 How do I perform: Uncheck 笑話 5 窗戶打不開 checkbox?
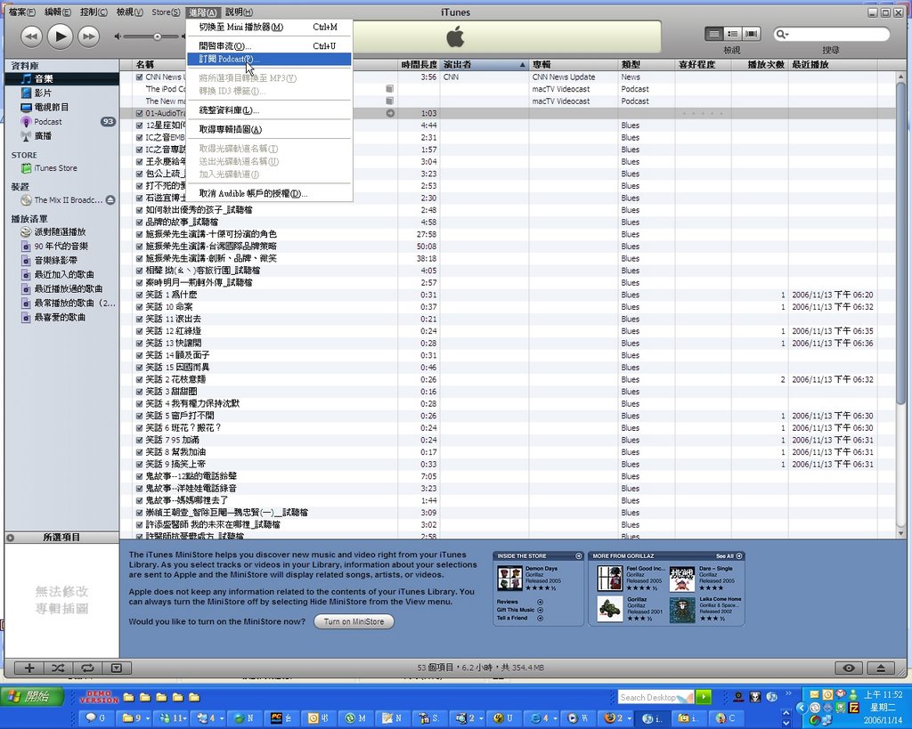[x=140, y=416]
